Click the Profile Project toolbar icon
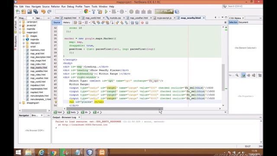 (x=122, y=12)
